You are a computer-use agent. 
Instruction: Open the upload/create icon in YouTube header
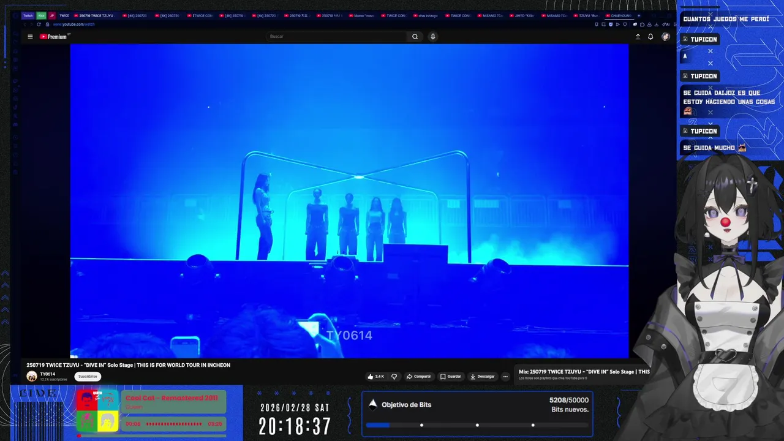[x=638, y=37]
